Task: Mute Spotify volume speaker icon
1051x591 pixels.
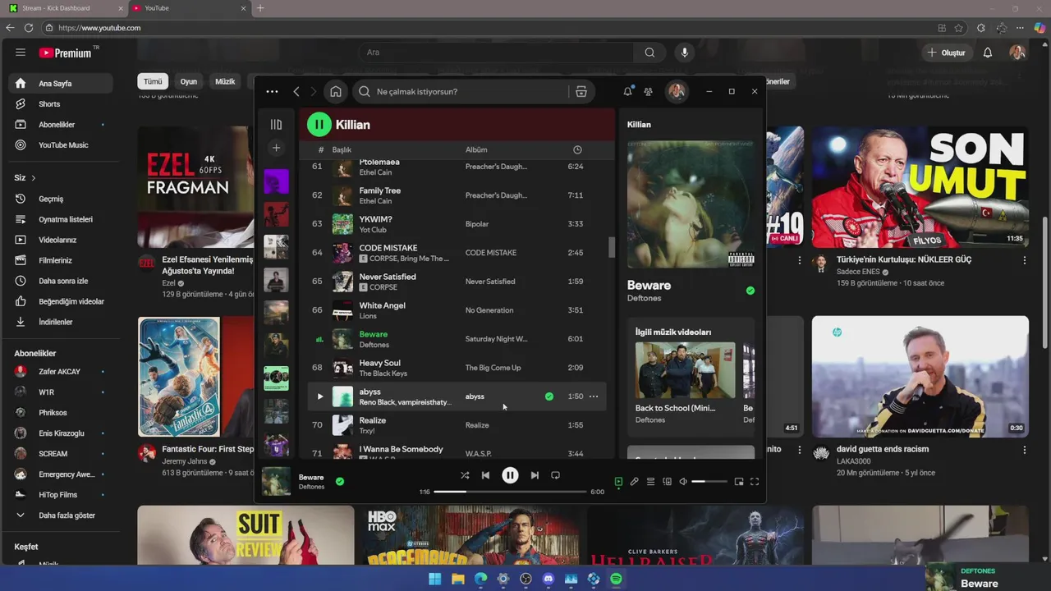Action: point(682,482)
